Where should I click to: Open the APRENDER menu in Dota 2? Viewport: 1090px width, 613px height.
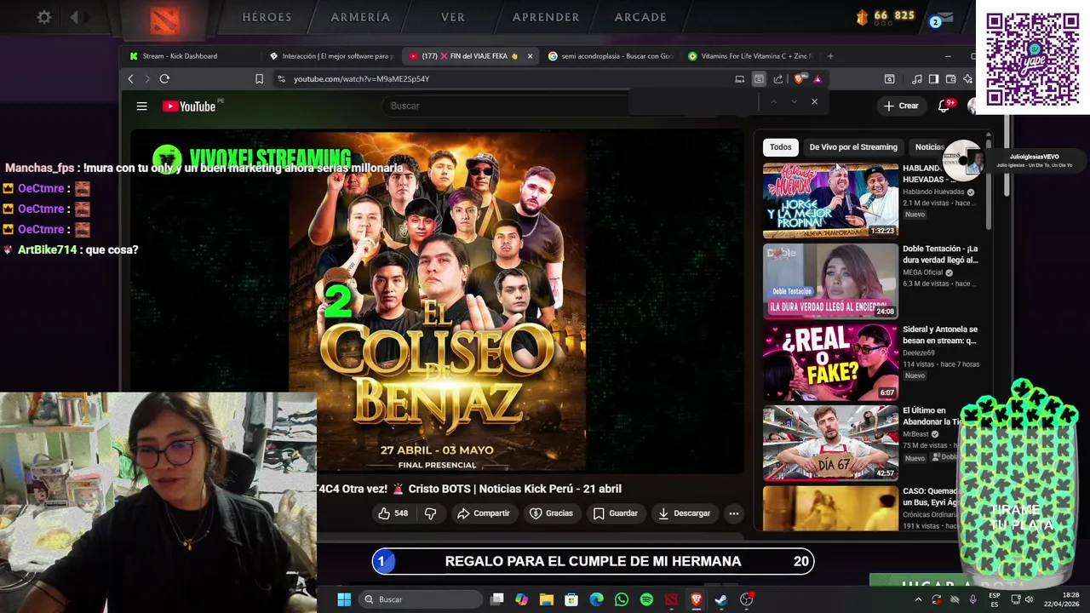pos(546,17)
